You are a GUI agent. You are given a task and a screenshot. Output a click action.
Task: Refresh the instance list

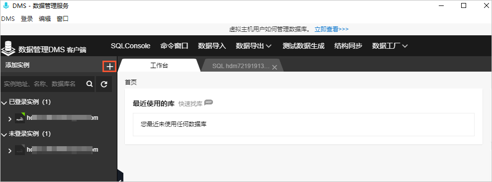point(104,84)
